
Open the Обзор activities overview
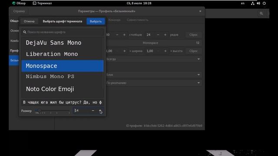(x=19, y=3)
